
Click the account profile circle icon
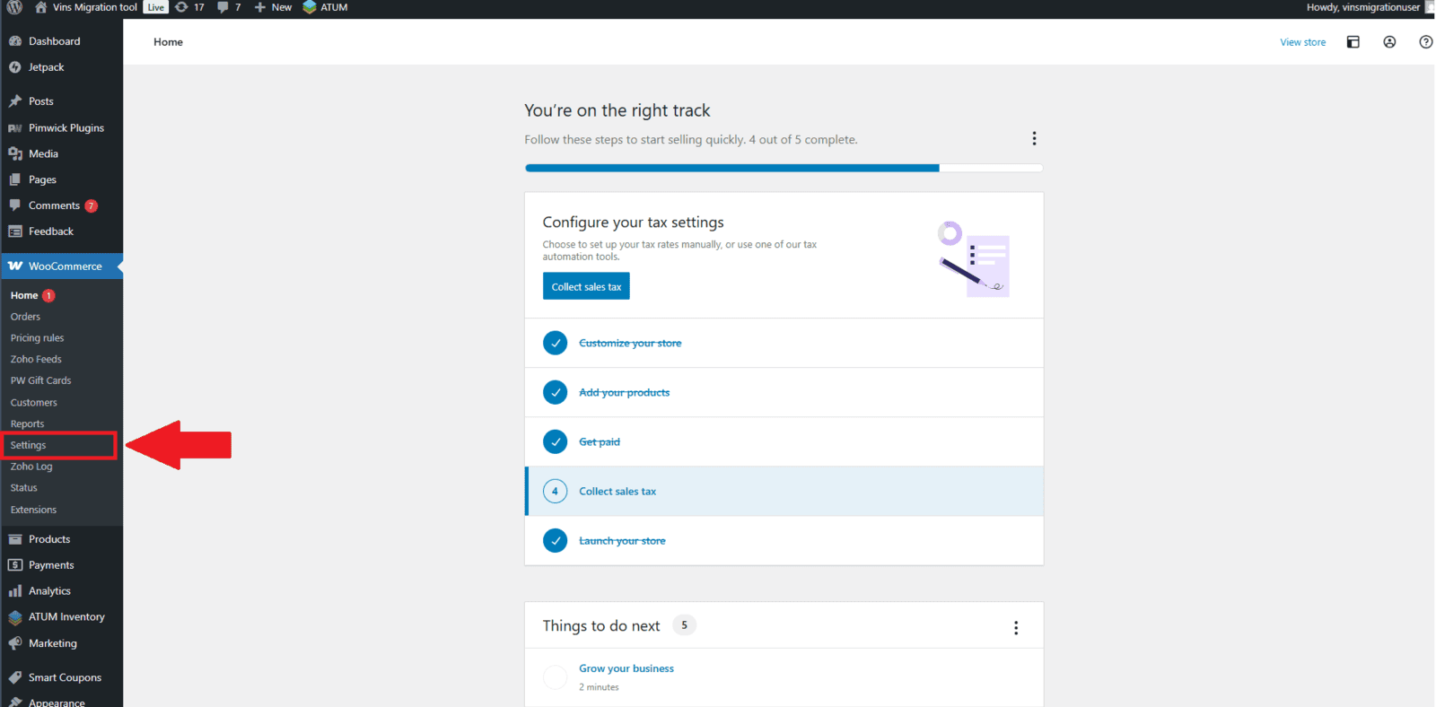[x=1389, y=42]
